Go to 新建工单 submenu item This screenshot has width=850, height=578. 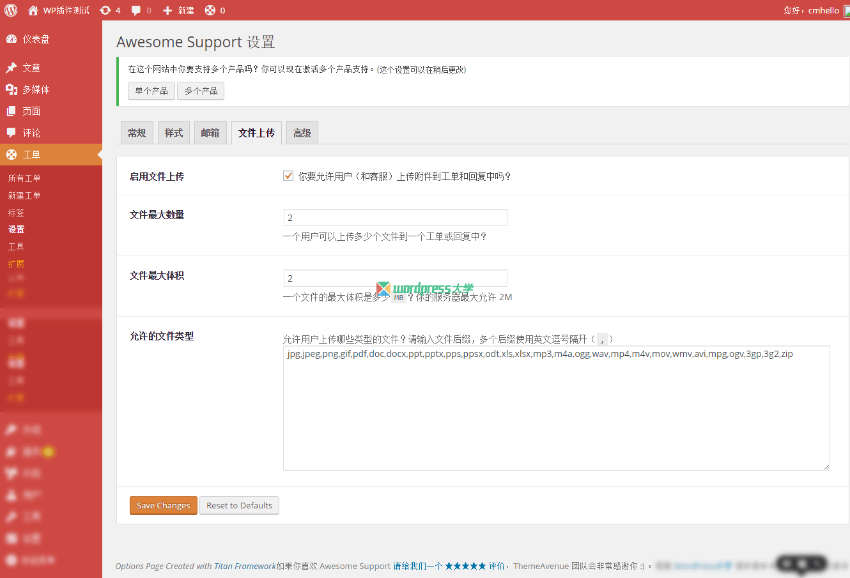[24, 195]
